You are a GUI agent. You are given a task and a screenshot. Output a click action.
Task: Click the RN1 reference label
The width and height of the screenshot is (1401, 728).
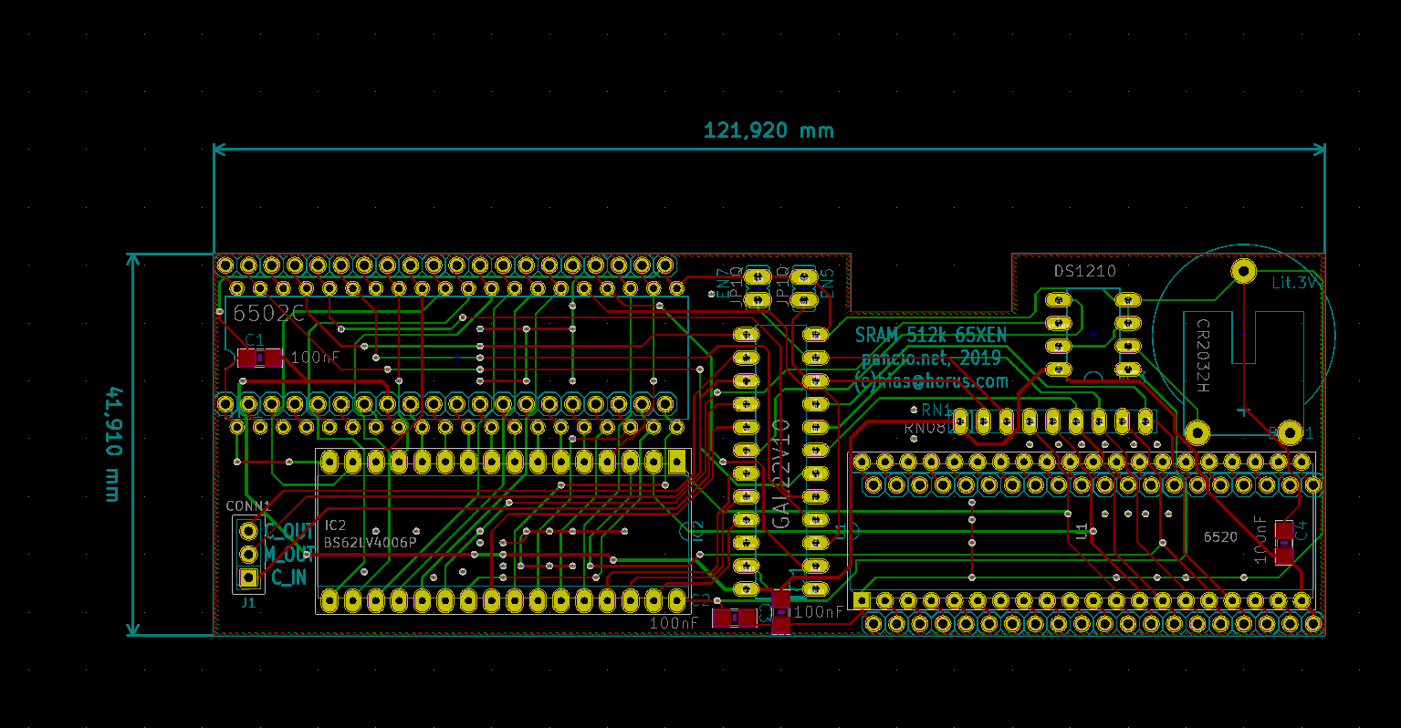pos(936,411)
